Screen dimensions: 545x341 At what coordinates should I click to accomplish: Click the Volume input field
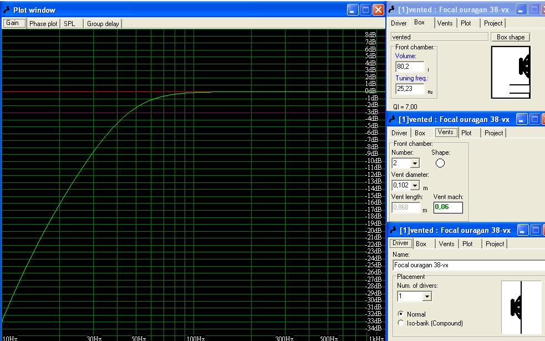(409, 67)
